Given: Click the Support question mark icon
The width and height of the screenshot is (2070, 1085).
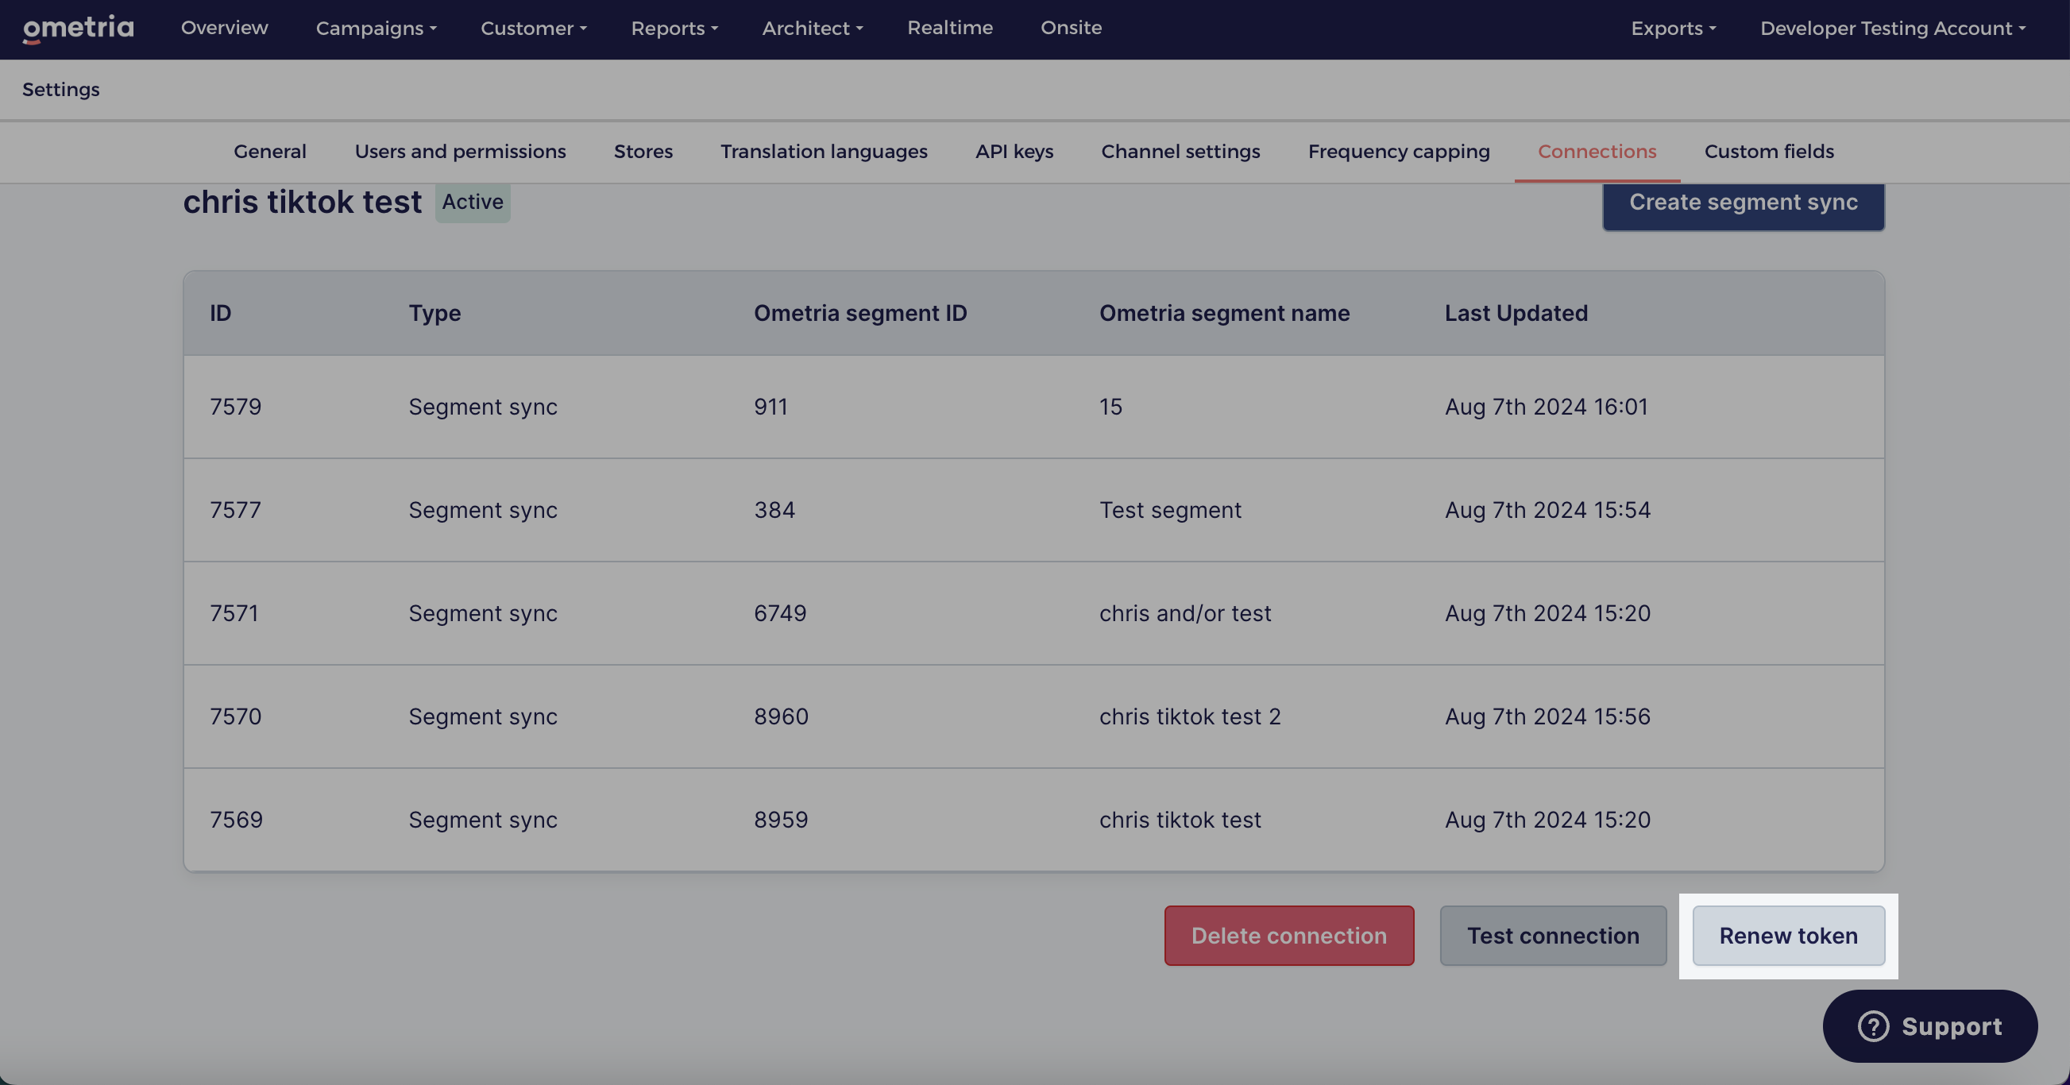Looking at the screenshot, I should 1873,1026.
